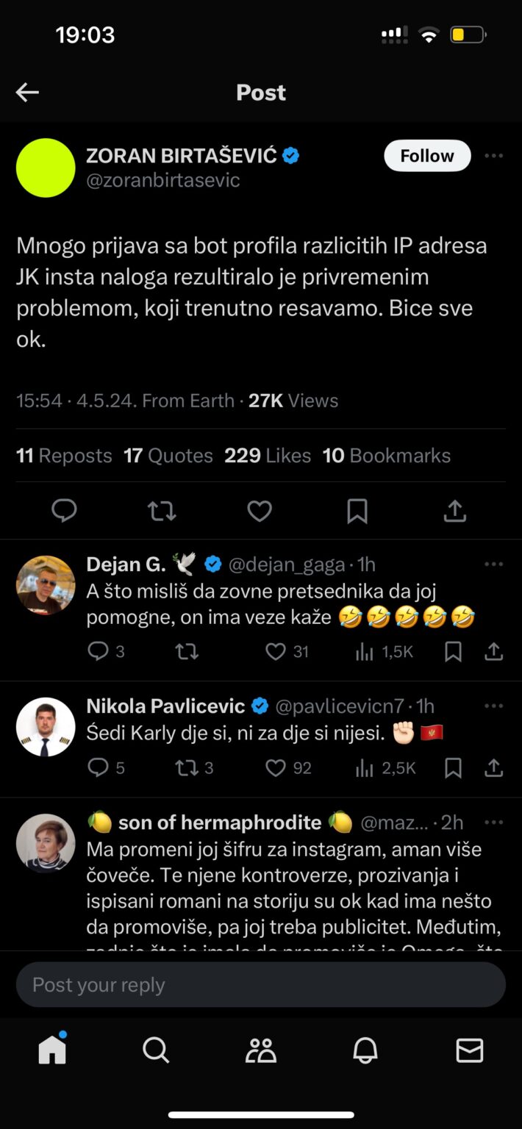Bookmark the main post
The width and height of the screenshot is (522, 1129).
(x=357, y=511)
